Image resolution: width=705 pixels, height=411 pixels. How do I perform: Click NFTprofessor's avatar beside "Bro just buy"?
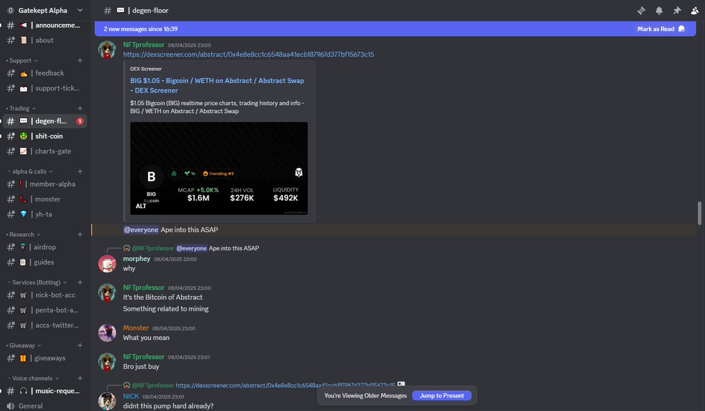coord(107,362)
